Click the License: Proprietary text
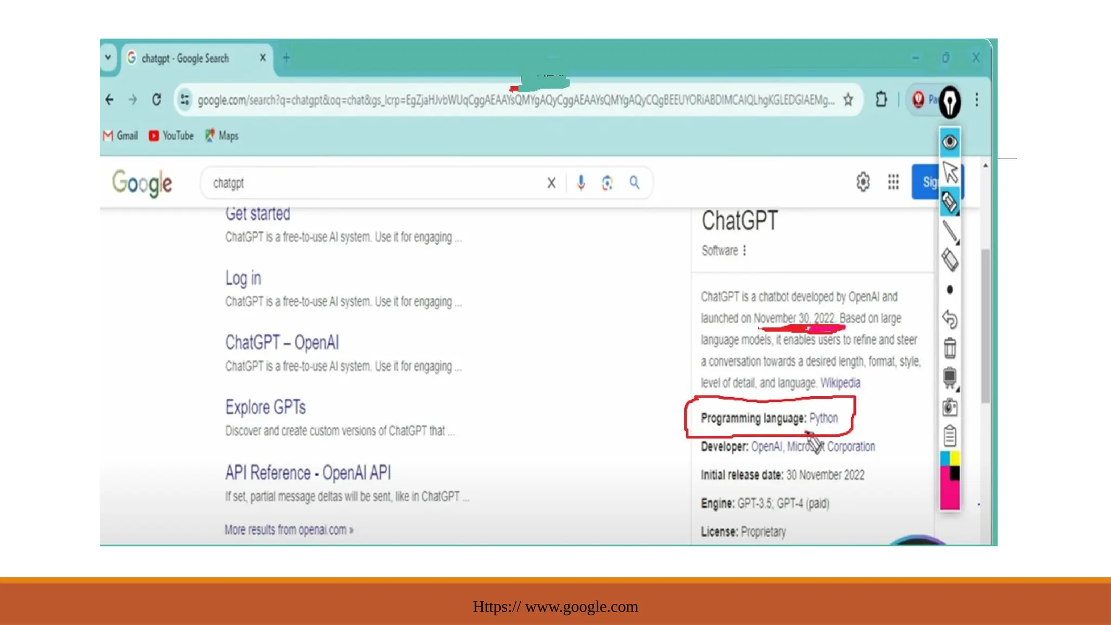This screenshot has height=625, width=1111. click(744, 532)
